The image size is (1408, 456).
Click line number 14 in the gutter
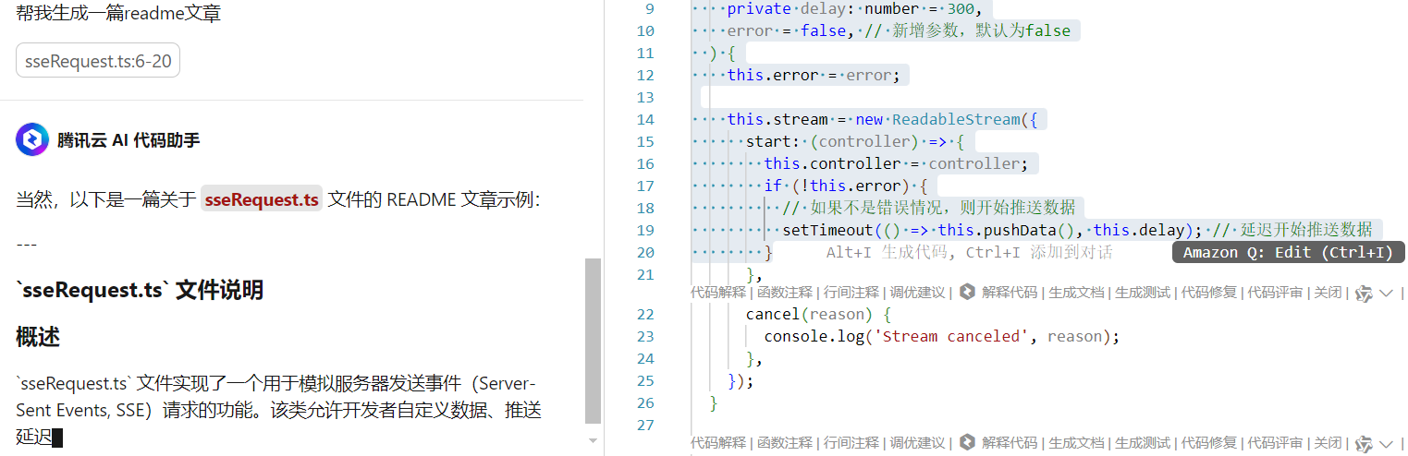click(645, 119)
